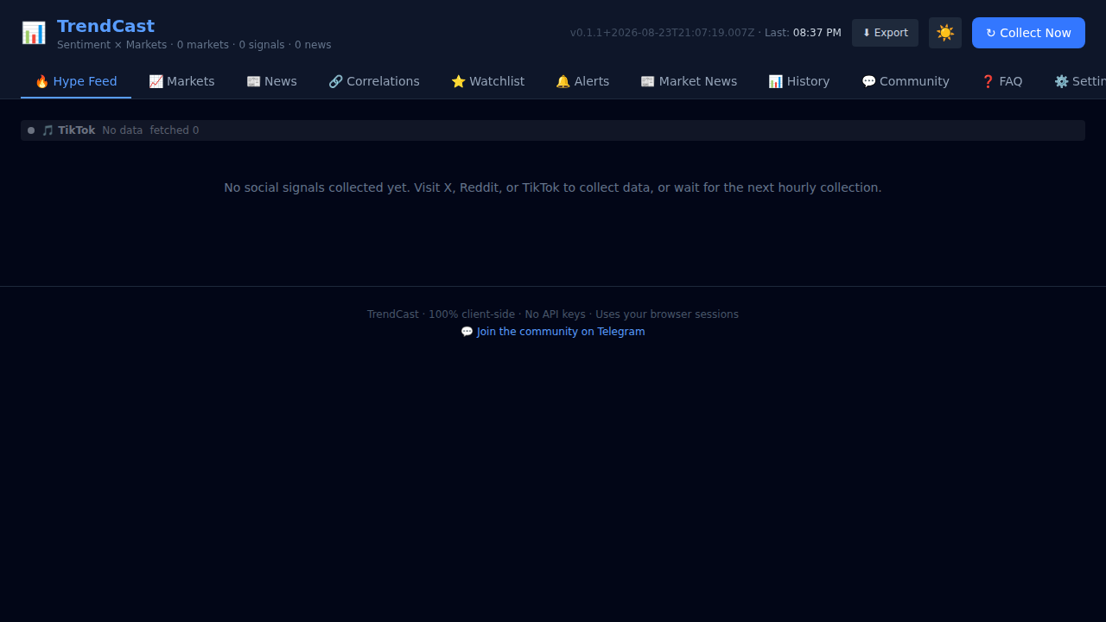View the History tab
Image resolution: width=1106 pixels, height=622 pixels.
click(799, 81)
